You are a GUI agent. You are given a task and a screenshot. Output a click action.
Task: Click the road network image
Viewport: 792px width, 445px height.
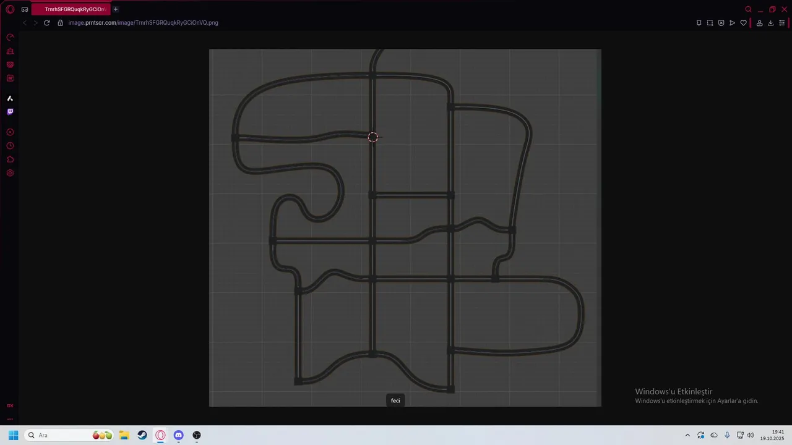[405, 228]
